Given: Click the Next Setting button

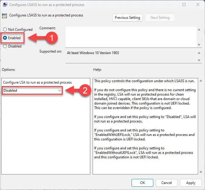Looking at the screenshot, I should pos(160,18).
